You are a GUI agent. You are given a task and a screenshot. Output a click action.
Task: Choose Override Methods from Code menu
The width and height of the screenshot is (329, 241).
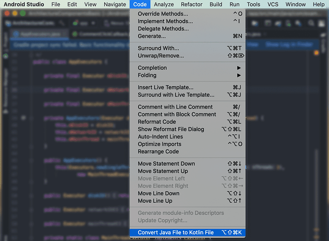click(x=163, y=14)
